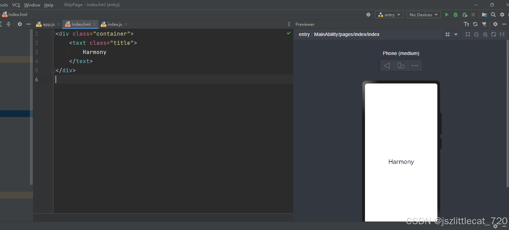Viewport: 509px width, 230px height.
Task: Click Harmony text on code line 3
Action: pyautogui.click(x=95, y=52)
